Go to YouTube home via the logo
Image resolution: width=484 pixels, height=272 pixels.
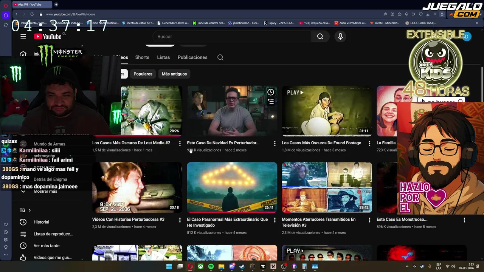click(48, 37)
